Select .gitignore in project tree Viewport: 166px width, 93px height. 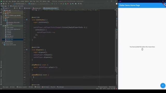[x=8, y=31]
